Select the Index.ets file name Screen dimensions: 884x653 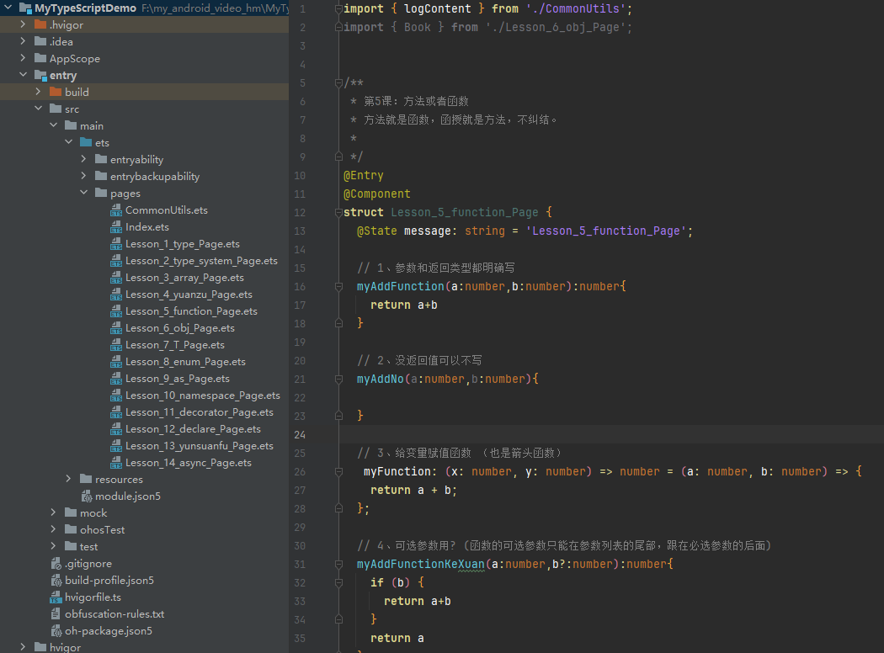pyautogui.click(x=147, y=227)
